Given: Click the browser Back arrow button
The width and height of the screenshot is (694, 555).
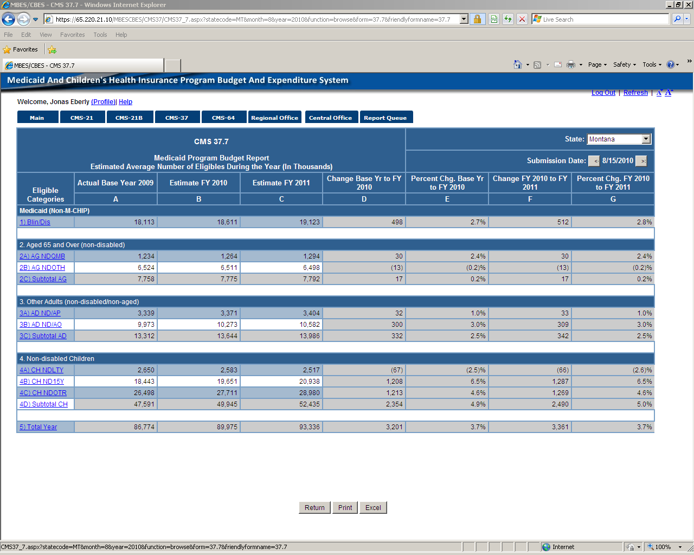Looking at the screenshot, I should coord(9,20).
